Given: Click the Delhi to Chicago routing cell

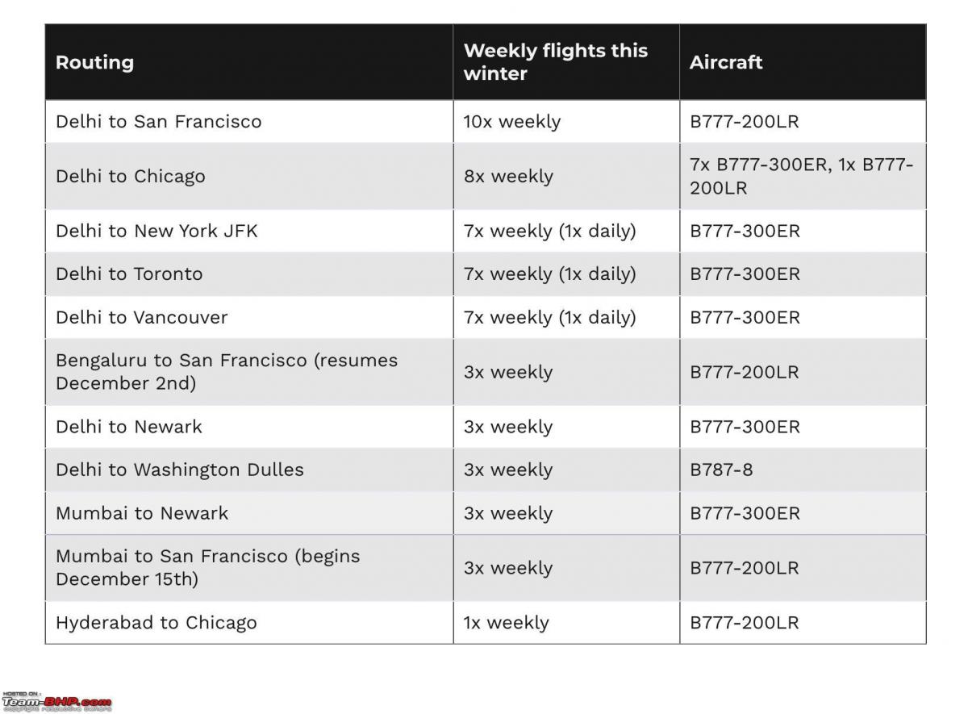Looking at the screenshot, I should point(248,177).
